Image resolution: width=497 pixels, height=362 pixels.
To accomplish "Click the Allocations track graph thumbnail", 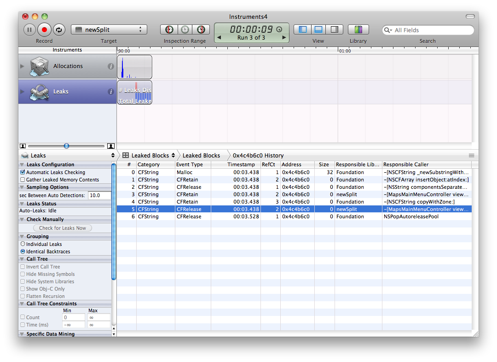I will pyautogui.click(x=135, y=67).
